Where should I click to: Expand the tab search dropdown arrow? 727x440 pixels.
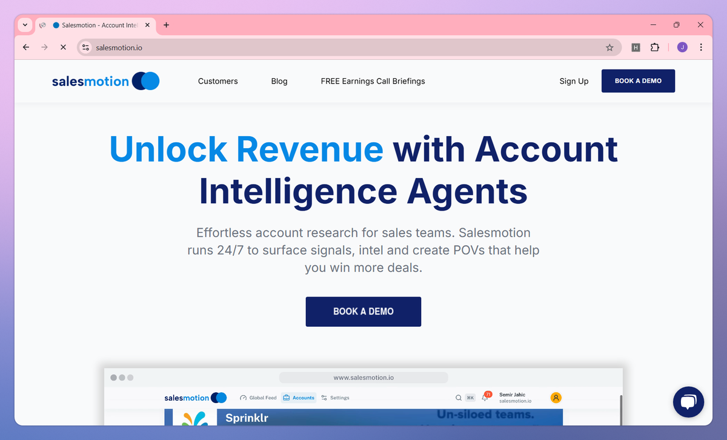pos(25,25)
